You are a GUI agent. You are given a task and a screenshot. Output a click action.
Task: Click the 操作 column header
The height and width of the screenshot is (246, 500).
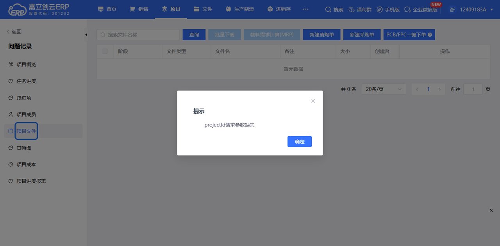[445, 52]
